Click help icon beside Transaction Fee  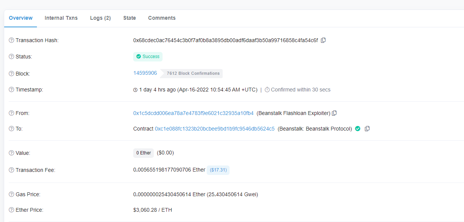pyautogui.click(x=11, y=170)
